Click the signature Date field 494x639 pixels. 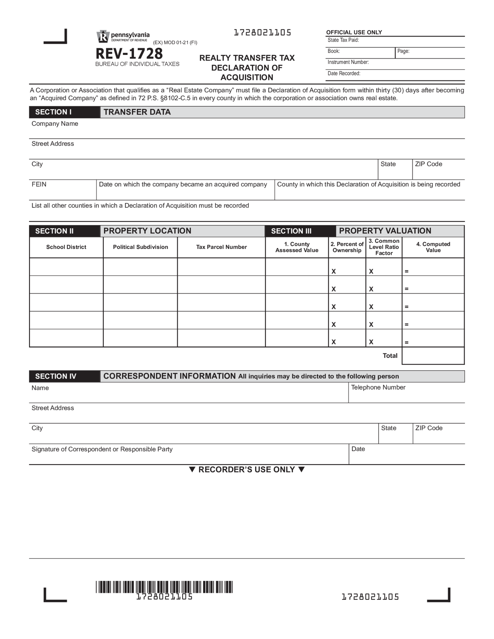click(x=407, y=454)
